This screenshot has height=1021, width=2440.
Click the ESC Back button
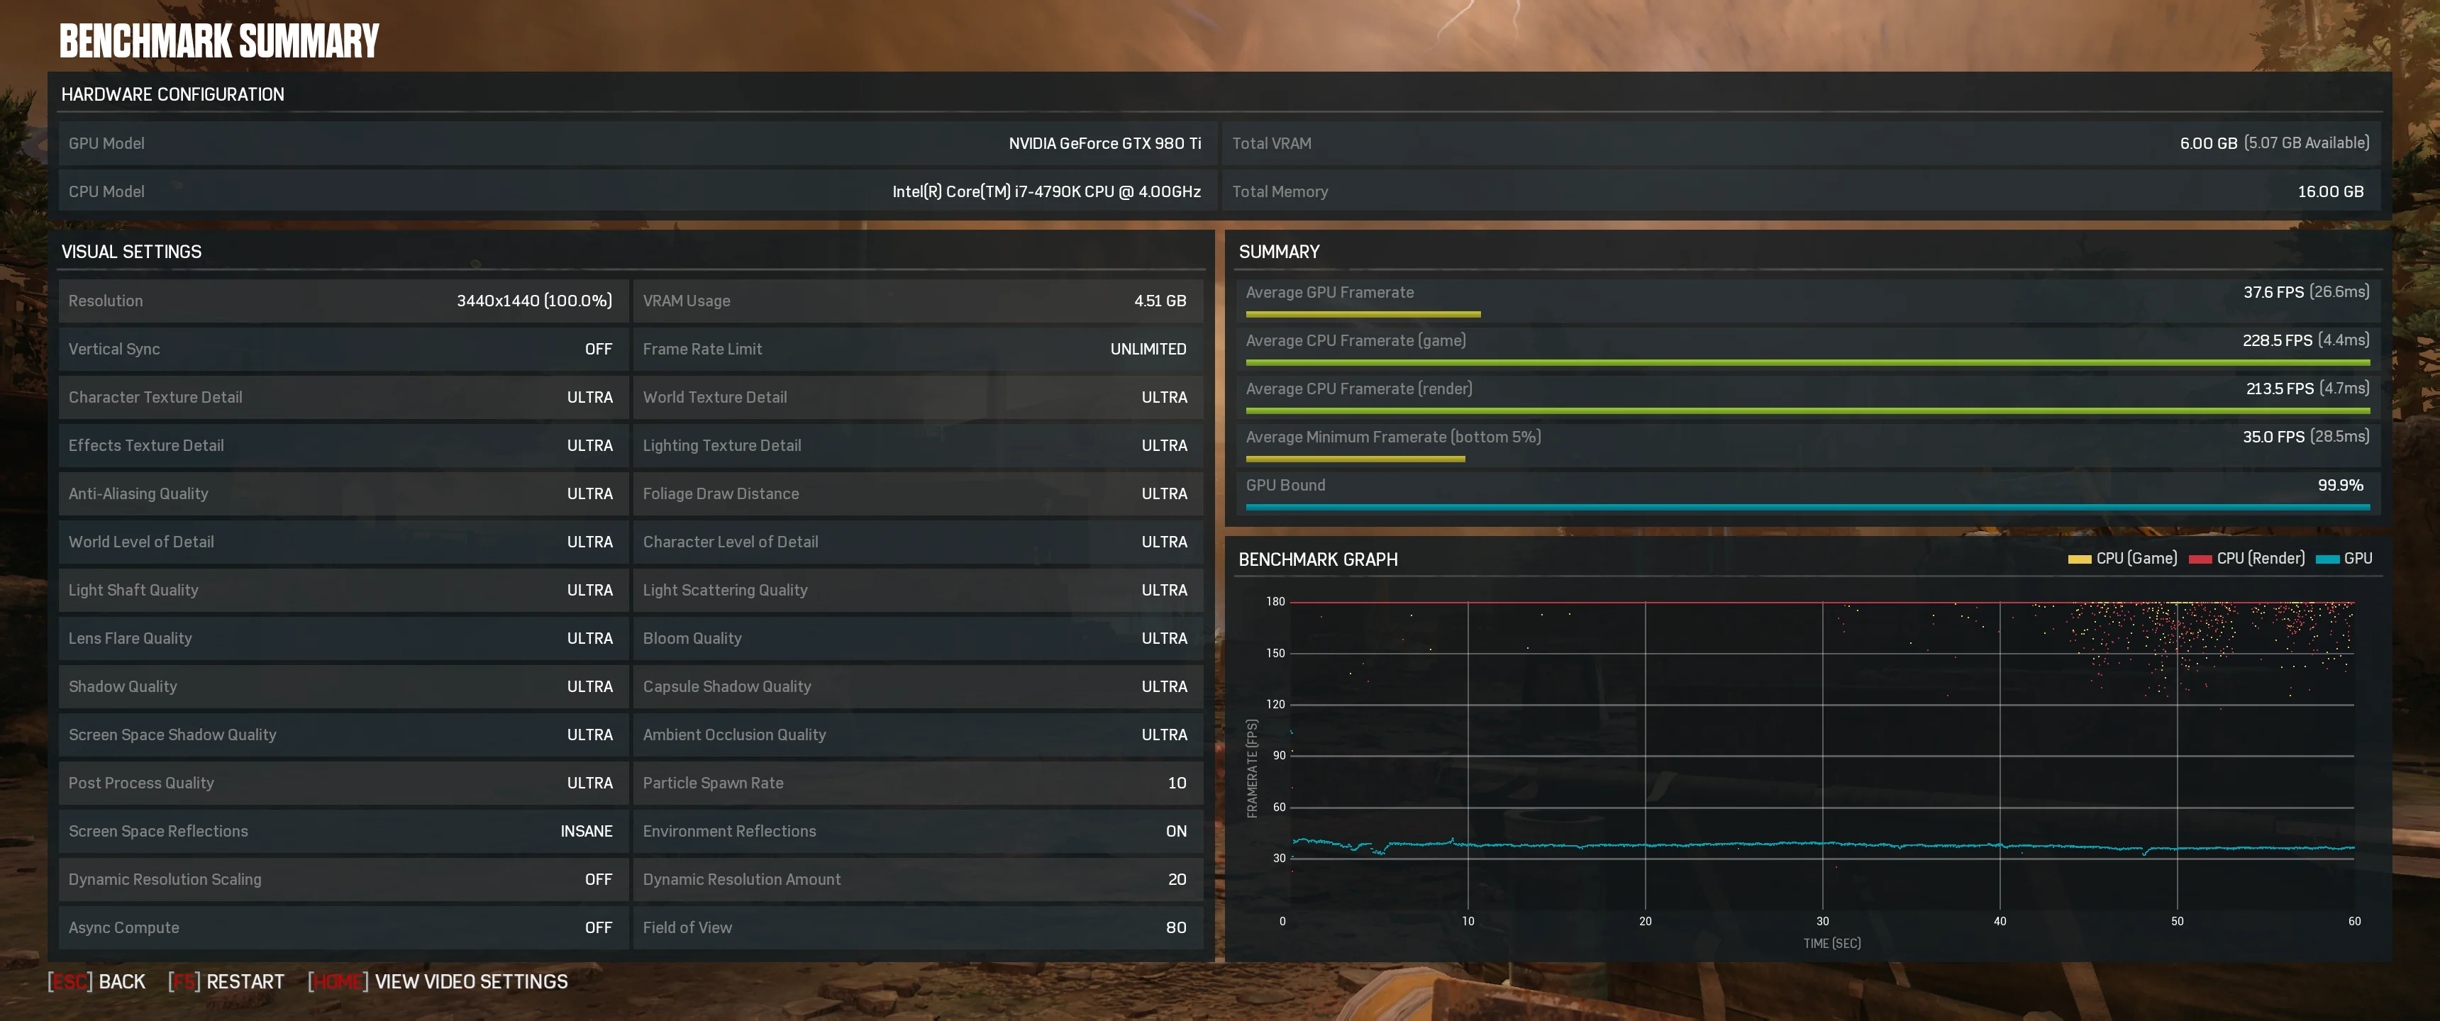pyautogui.click(x=96, y=981)
